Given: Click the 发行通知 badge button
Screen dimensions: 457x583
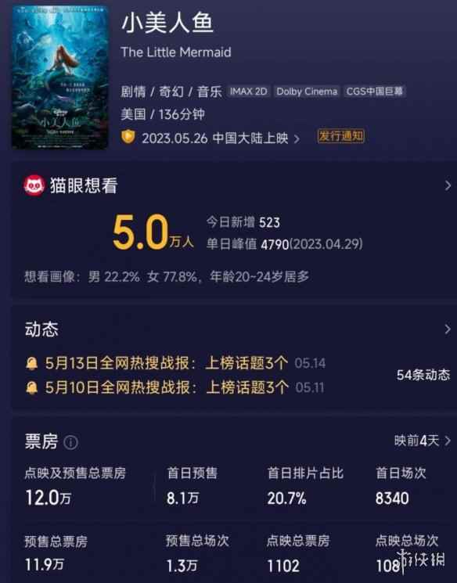Looking at the screenshot, I should coord(341,136).
